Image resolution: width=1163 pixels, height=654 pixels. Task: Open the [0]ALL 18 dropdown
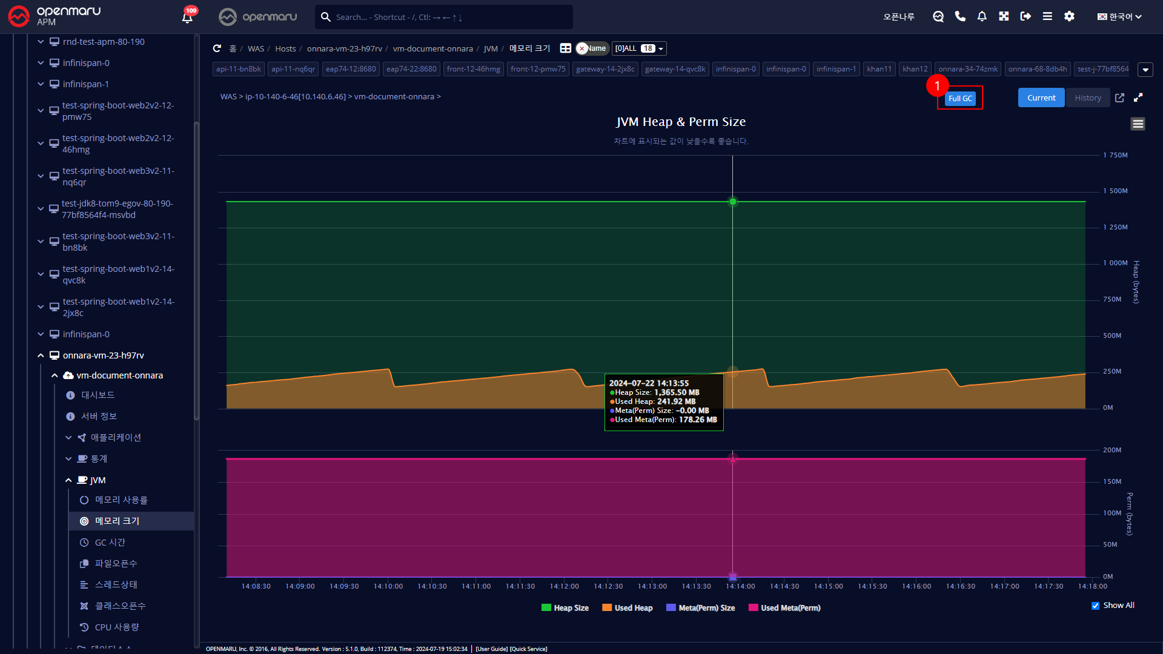point(638,48)
